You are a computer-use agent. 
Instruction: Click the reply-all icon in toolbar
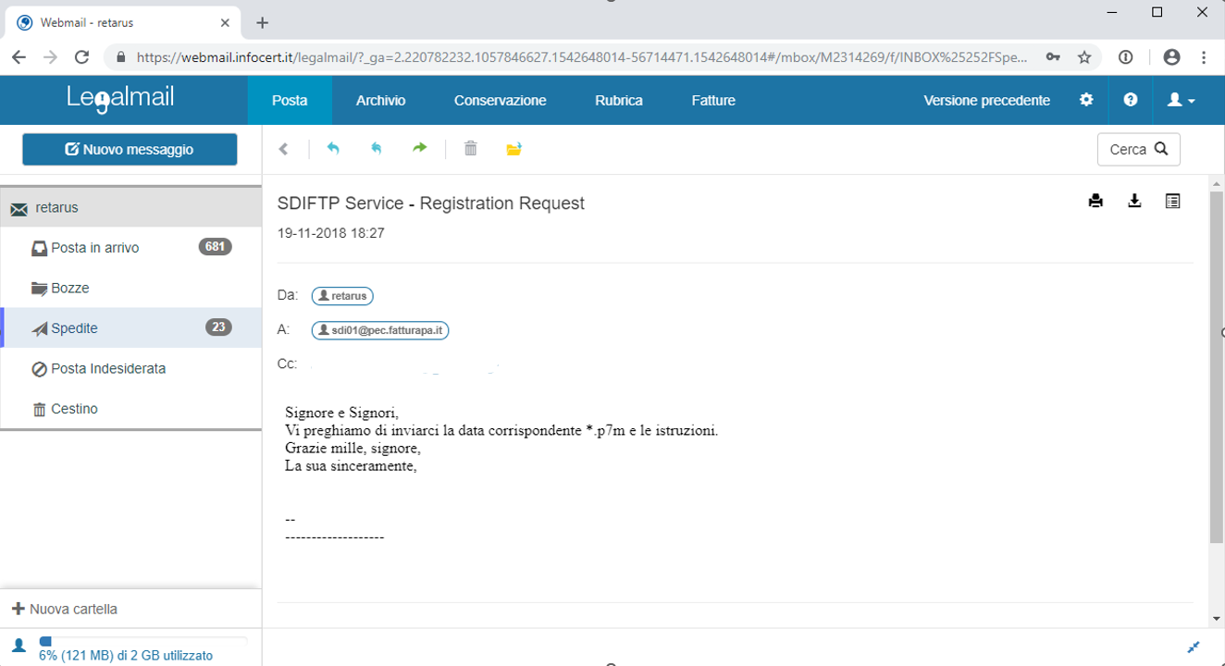click(x=377, y=149)
